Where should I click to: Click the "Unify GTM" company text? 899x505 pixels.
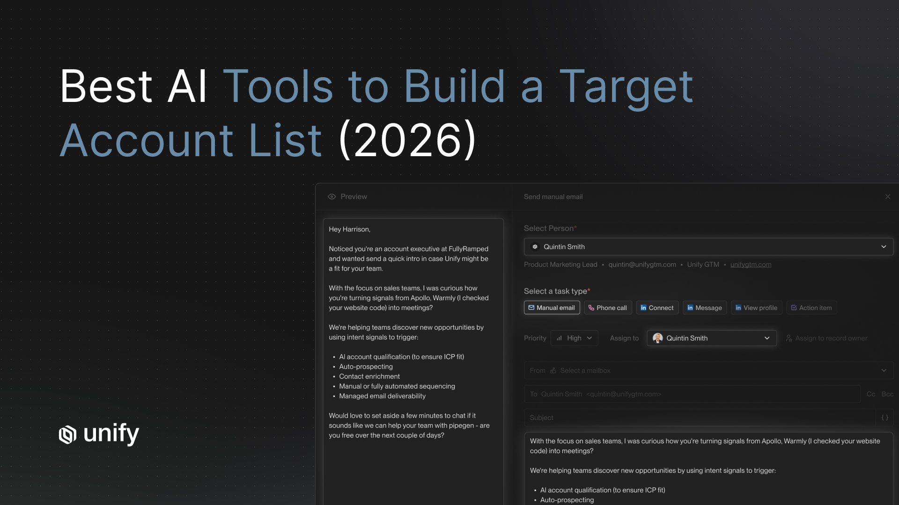pyautogui.click(x=703, y=265)
